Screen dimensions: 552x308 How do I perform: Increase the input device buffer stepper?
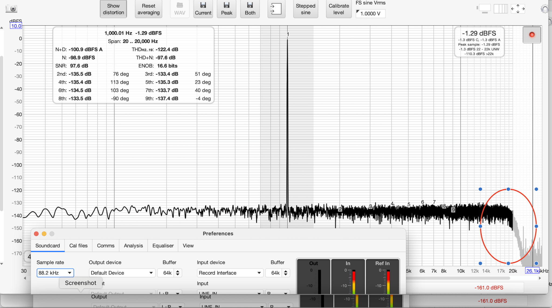[286, 271]
